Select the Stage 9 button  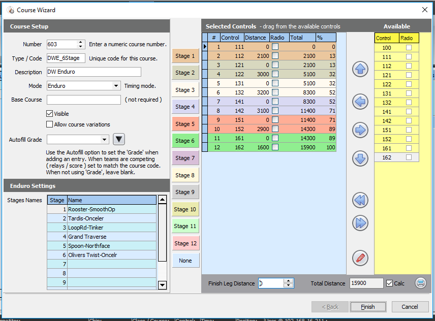point(185,192)
